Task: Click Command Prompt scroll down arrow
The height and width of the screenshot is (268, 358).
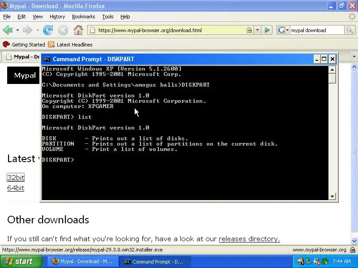Action: [332, 196]
